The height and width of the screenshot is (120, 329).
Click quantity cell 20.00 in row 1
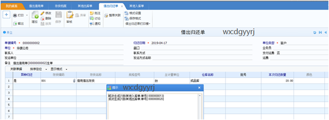click(x=277, y=81)
